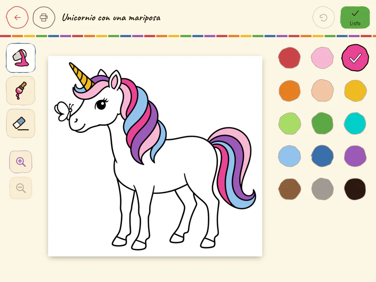Image resolution: width=376 pixels, height=282 pixels.
Task: Pick the light green color swatch
Action: pos(289,123)
